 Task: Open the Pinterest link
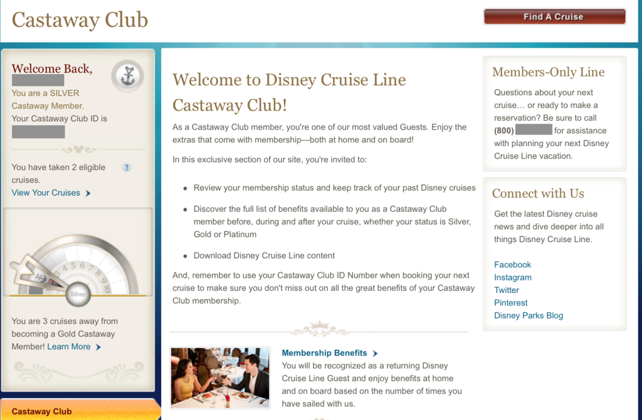coord(510,303)
